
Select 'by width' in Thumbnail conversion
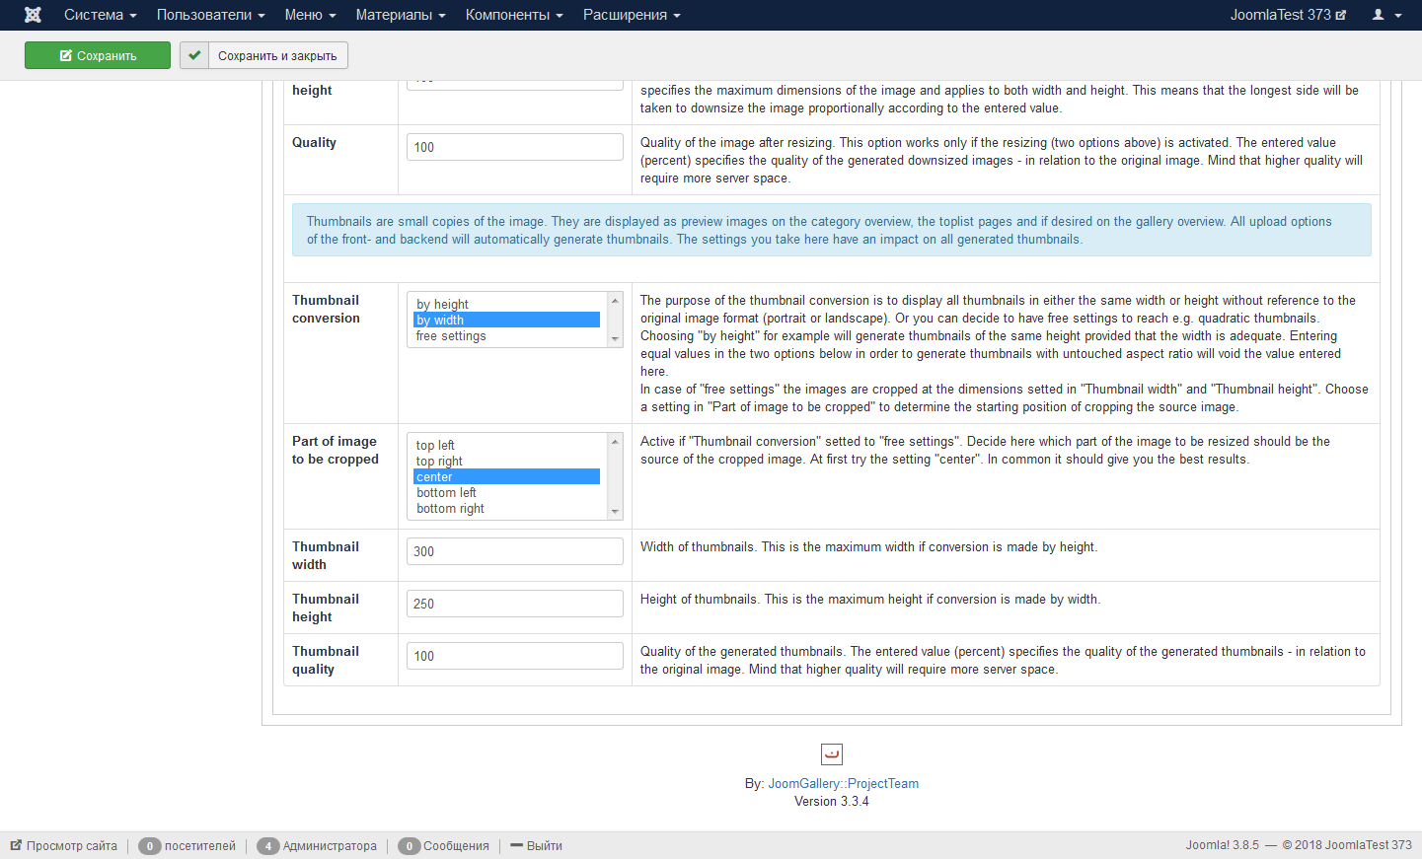(x=506, y=320)
